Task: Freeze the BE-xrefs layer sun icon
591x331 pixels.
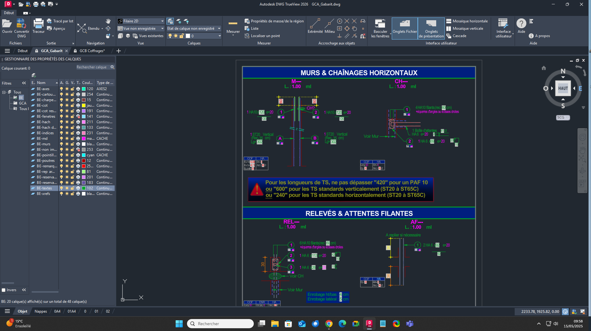Action: click(x=67, y=194)
